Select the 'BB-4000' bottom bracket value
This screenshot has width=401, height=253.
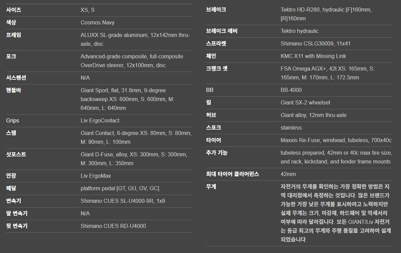pos(291,90)
